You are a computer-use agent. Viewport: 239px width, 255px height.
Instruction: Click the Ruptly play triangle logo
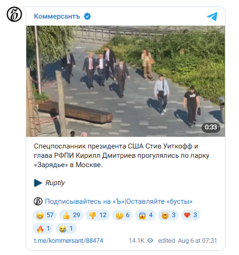click(38, 183)
